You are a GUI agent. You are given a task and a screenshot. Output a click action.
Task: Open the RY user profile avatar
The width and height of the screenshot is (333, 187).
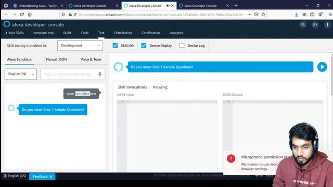click(315, 25)
